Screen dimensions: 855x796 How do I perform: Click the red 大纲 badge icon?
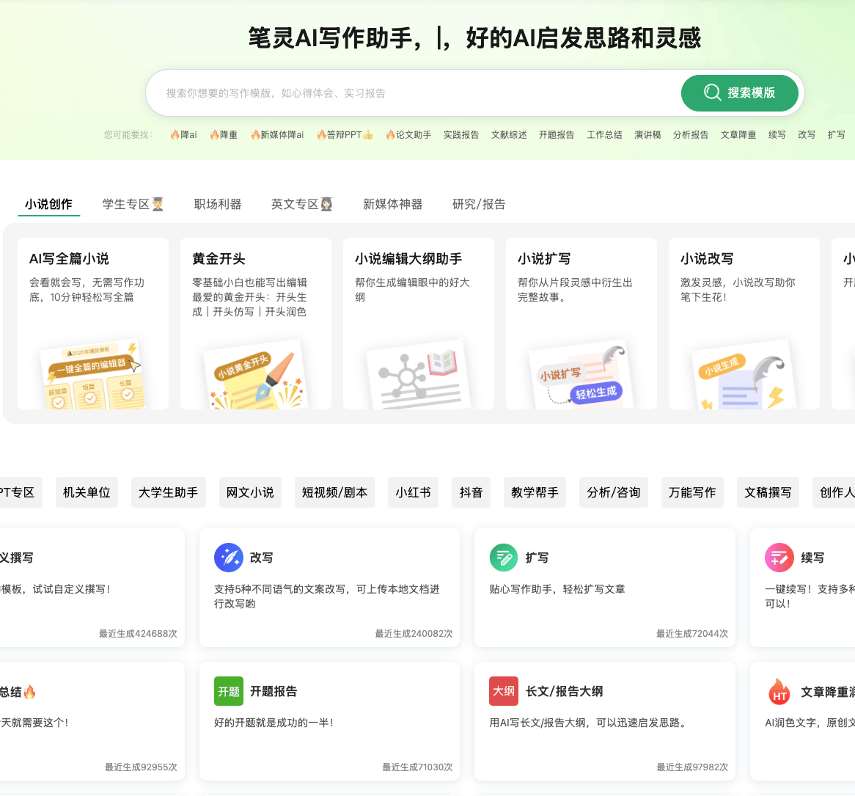504,691
